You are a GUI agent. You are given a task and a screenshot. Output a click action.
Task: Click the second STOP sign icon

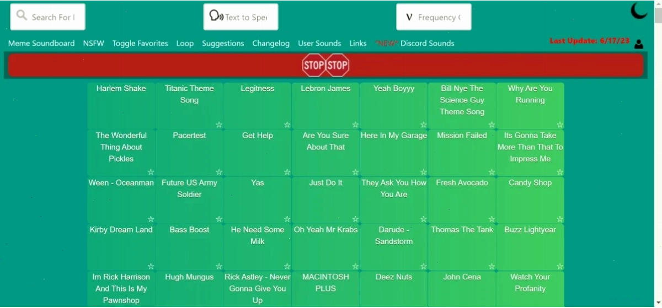pyautogui.click(x=337, y=66)
